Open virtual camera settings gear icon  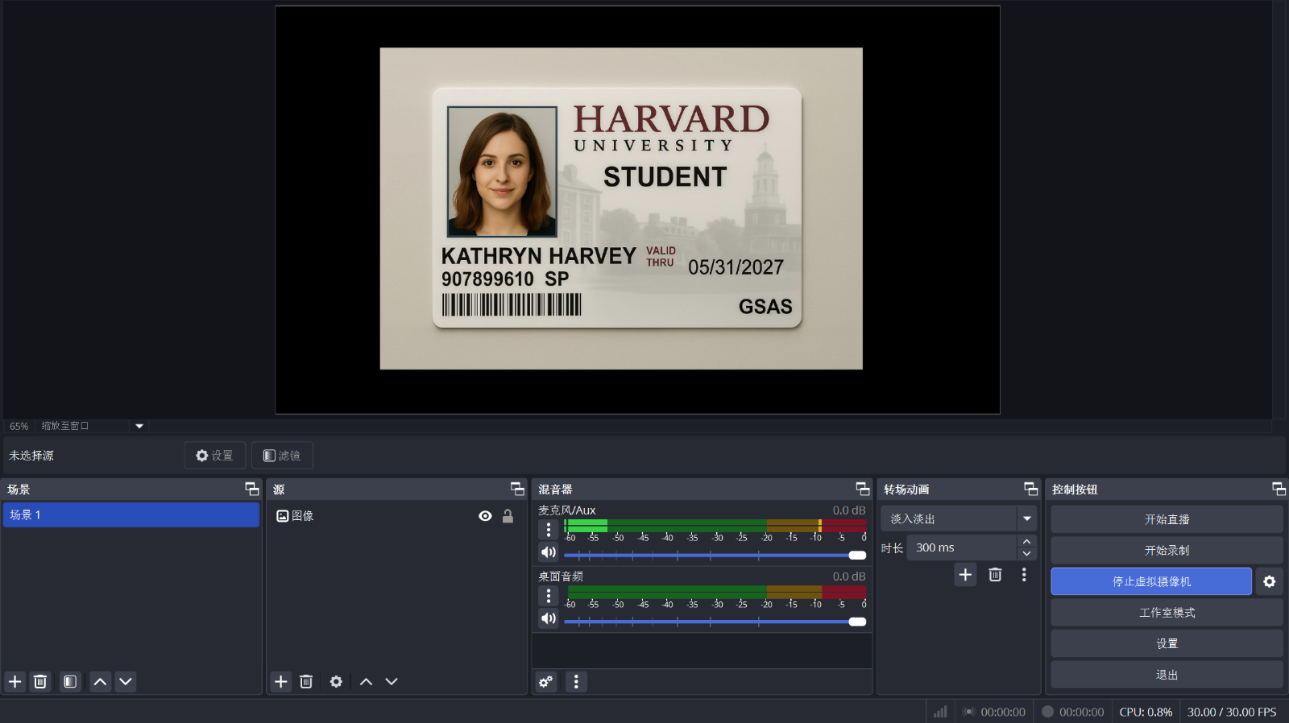click(1269, 581)
